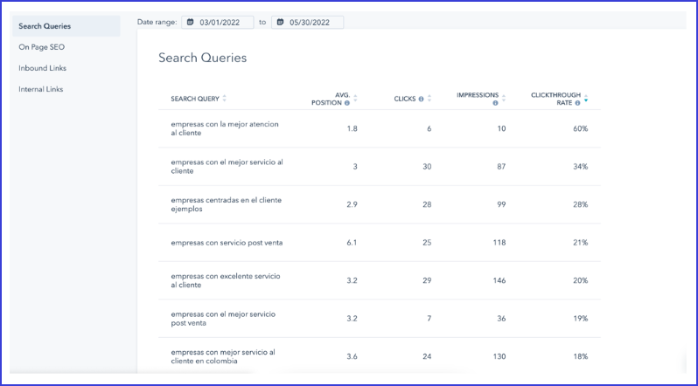Click clicks value 24

click(427, 356)
